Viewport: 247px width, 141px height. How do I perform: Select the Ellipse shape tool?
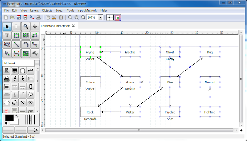(25, 36)
